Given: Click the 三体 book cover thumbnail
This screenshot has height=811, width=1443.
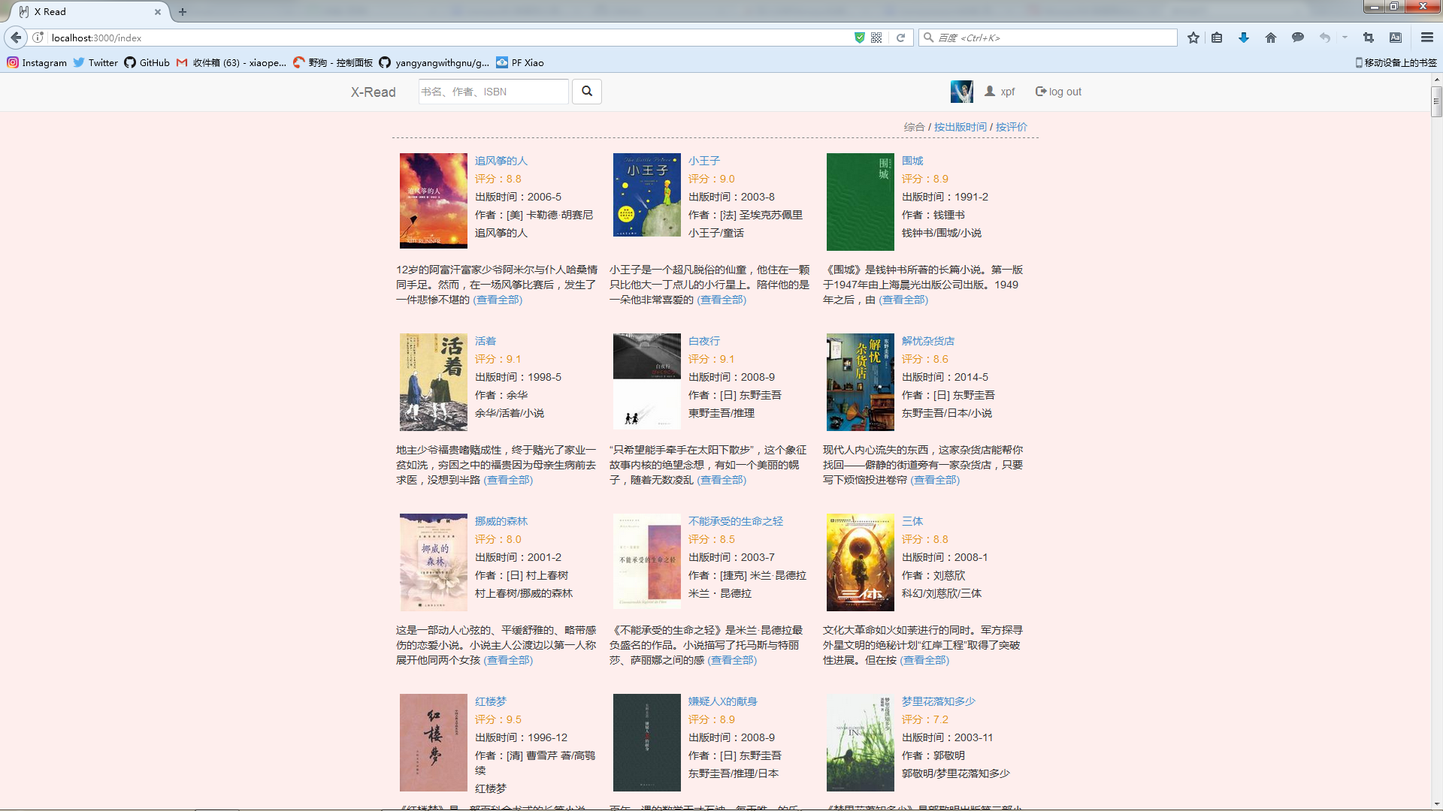Looking at the screenshot, I should (861, 562).
